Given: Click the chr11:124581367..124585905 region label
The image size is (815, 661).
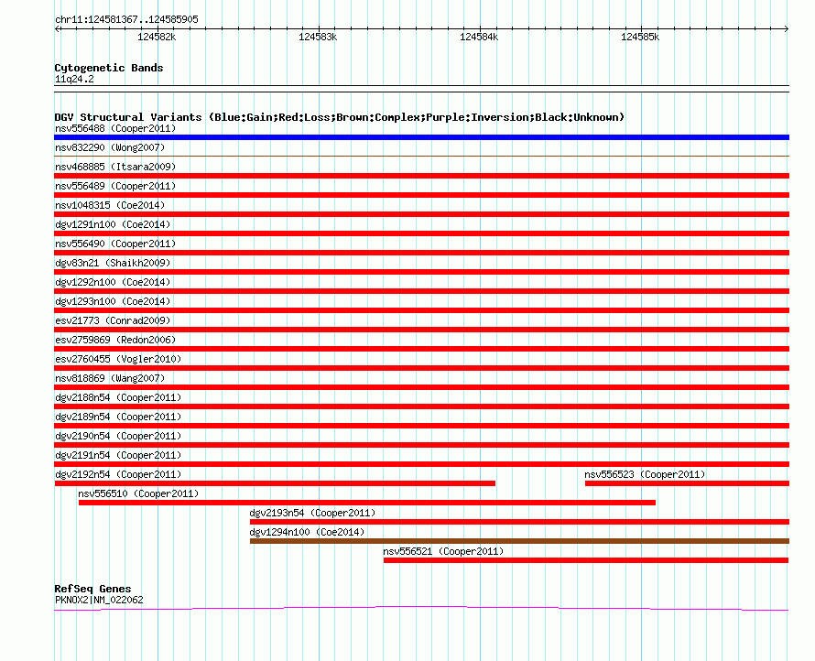Looking at the screenshot, I should [126, 19].
